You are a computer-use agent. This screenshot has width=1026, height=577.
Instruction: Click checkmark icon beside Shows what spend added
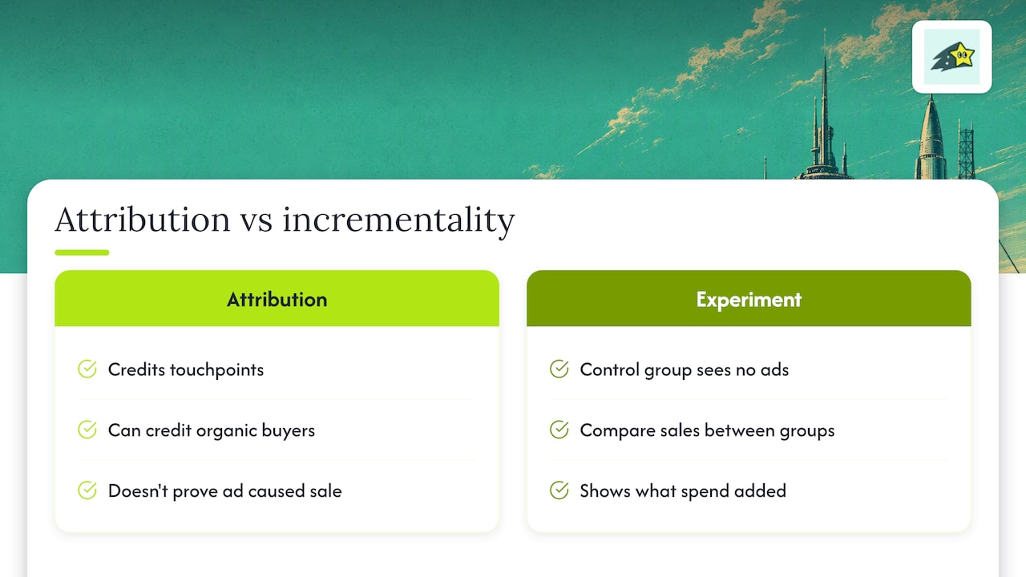pos(559,490)
